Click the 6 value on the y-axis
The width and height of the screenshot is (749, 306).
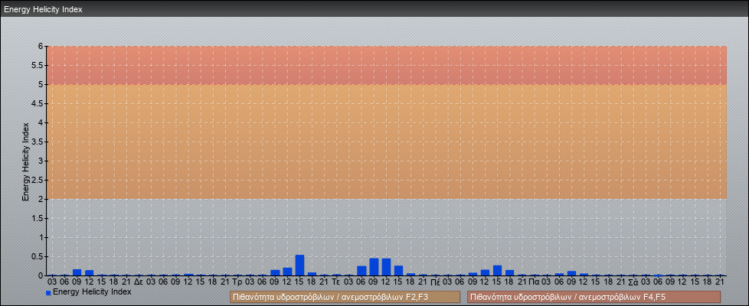[x=41, y=47]
